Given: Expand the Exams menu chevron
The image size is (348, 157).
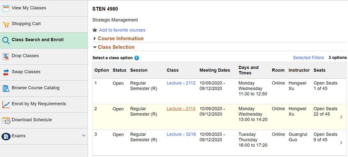Looking at the screenshot, I should (x=84, y=135).
